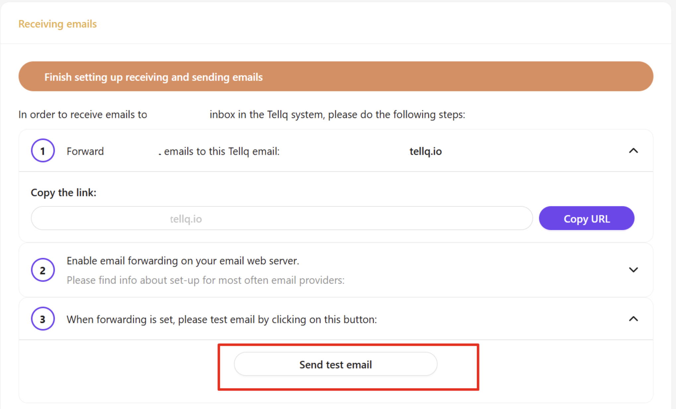676x409 pixels.
Task: Focus the Copy the link input field
Action: point(282,219)
